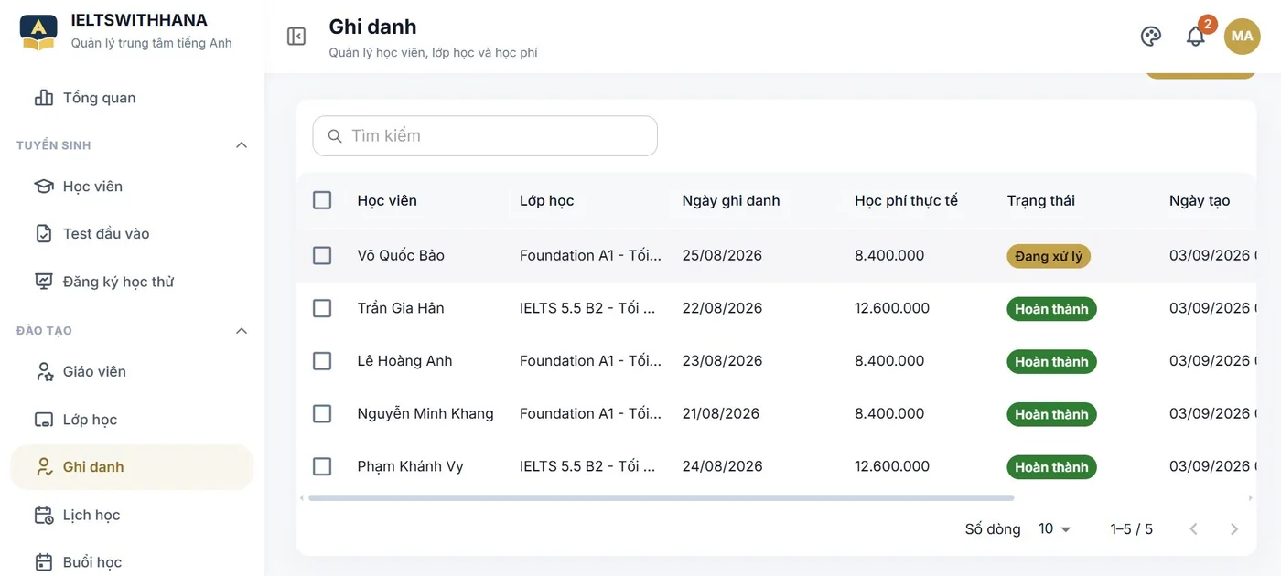This screenshot has height=576, width=1281.
Task: Click the Lớp học board icon
Action: (43, 420)
